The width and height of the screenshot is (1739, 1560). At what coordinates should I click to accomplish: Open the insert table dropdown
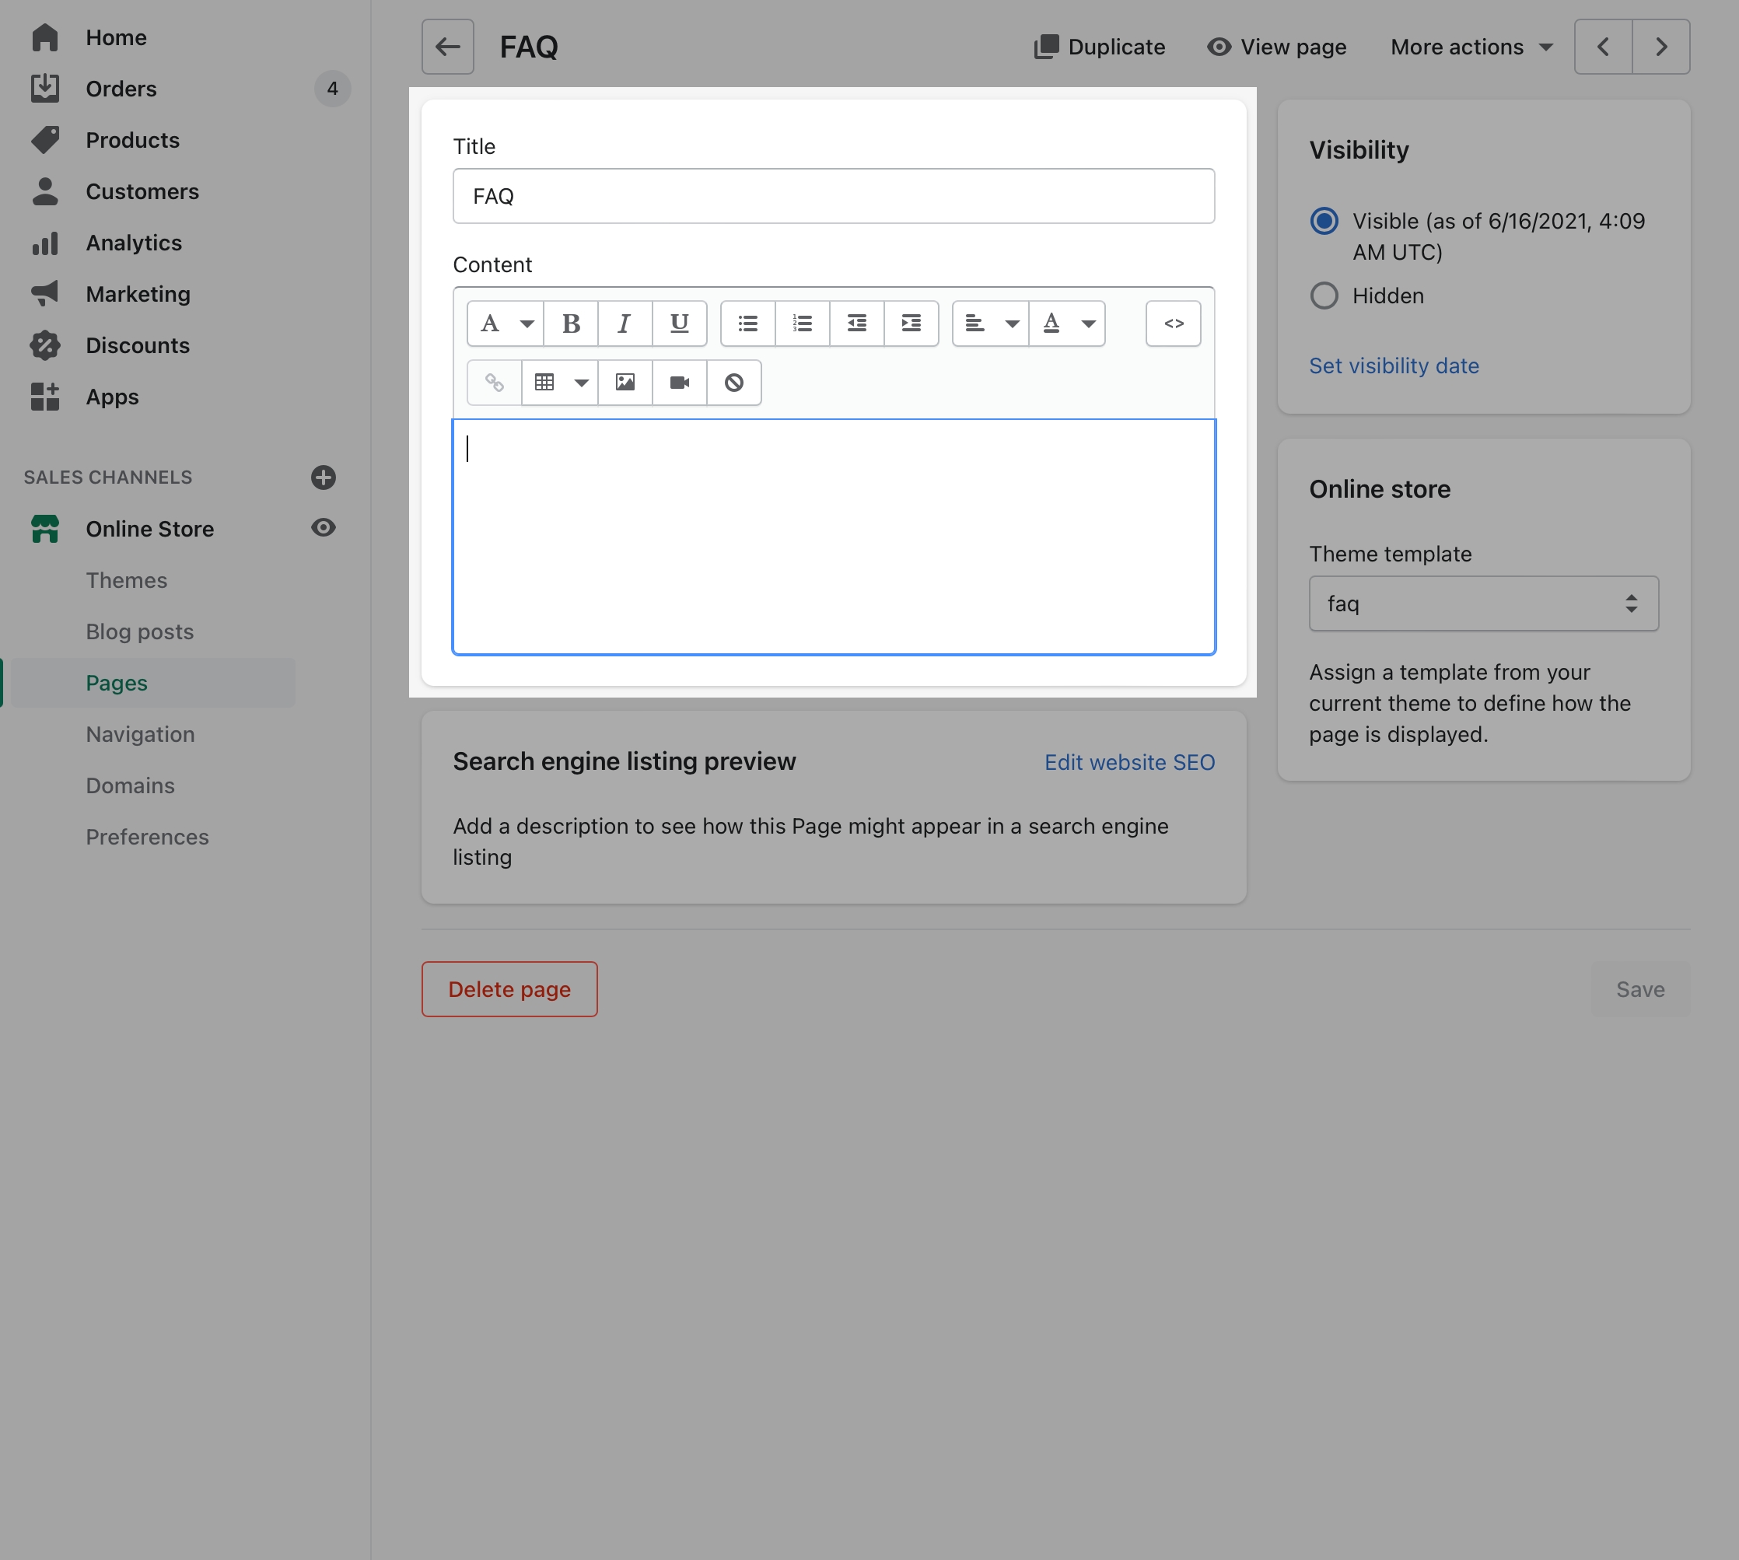[x=560, y=383]
